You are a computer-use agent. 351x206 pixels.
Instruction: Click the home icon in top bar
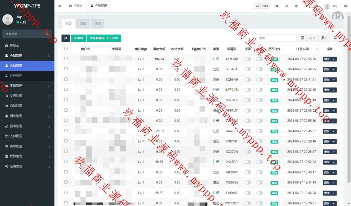click(277, 6)
